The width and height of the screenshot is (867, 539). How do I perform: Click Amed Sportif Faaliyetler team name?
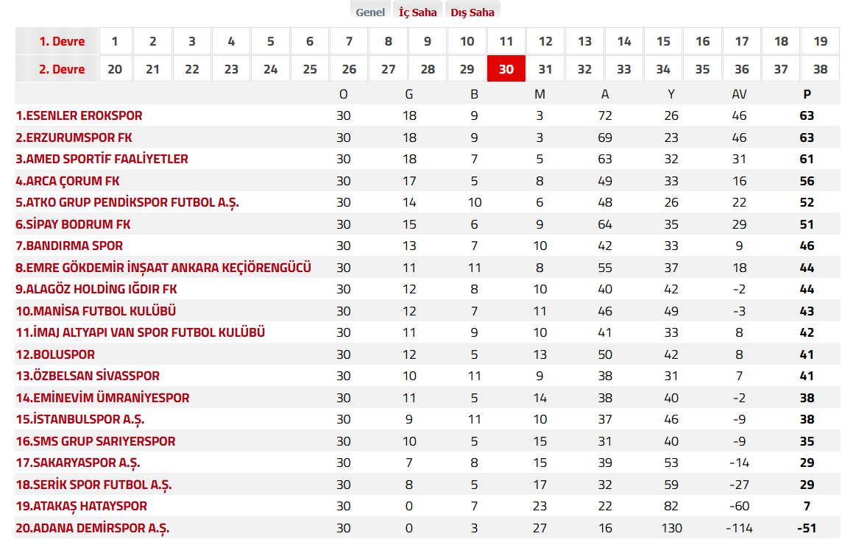[x=102, y=159]
